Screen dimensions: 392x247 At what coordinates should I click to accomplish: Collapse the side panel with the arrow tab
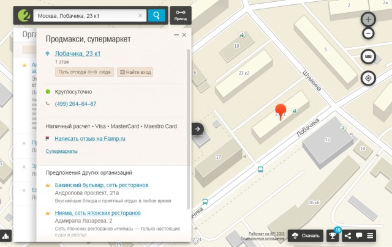point(197,129)
